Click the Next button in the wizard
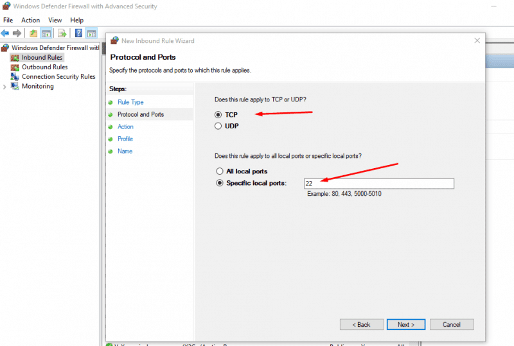Screen dimensions: 514x346 [406, 324]
